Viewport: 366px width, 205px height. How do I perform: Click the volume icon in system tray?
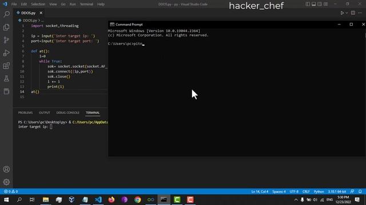click(x=315, y=200)
